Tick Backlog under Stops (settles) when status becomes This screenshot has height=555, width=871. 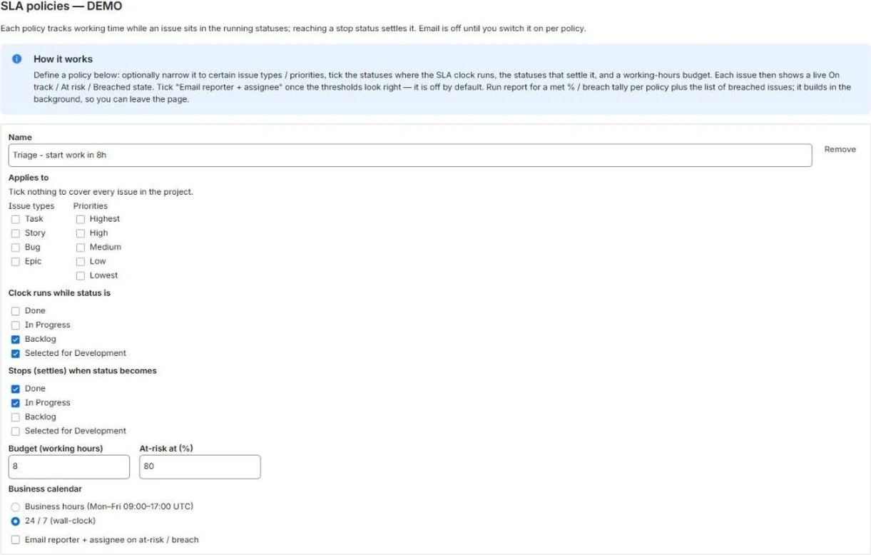tap(16, 417)
